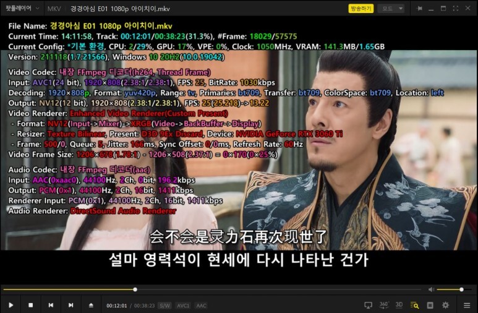Click the Play button
This screenshot has width=478, height=313.
[11, 305]
